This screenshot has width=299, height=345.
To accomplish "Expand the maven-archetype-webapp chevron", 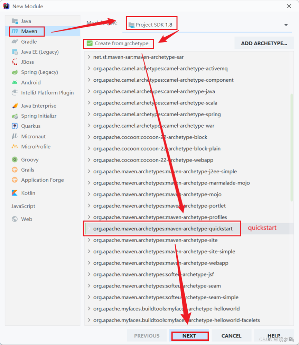I will click(89, 263).
